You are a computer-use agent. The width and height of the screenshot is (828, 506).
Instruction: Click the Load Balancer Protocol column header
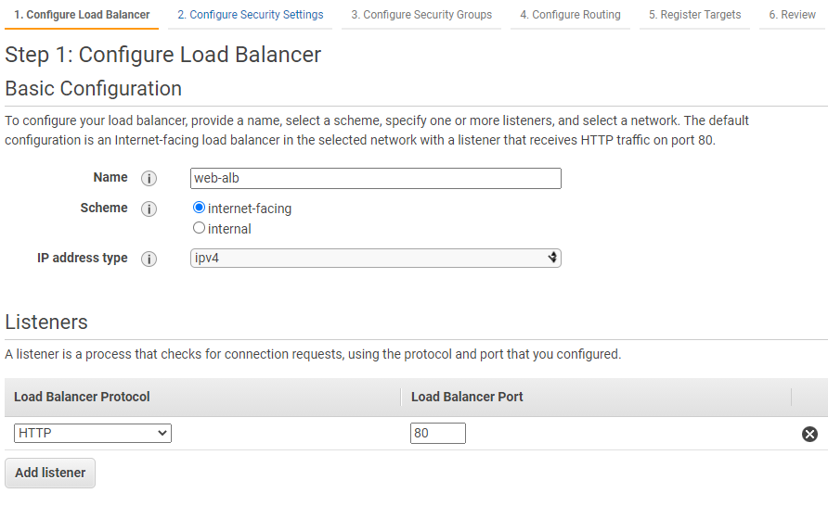coord(82,397)
